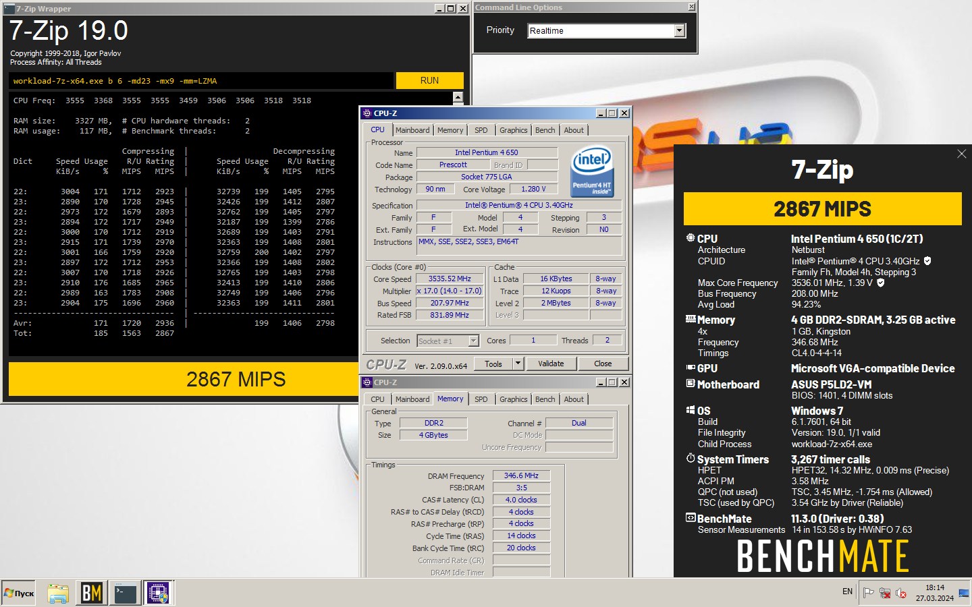Switch to CPU tab in lower CPU-Z window
The width and height of the screenshot is (972, 607).
click(x=377, y=399)
